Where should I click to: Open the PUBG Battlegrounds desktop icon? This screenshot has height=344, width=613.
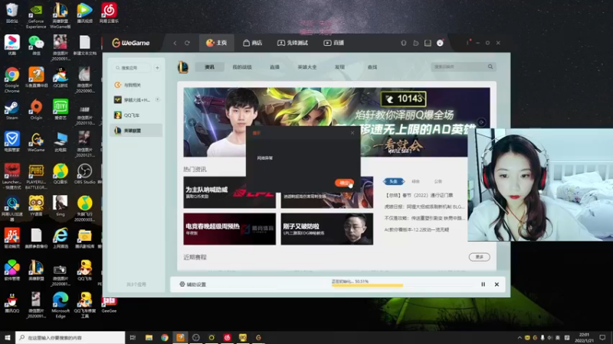pyautogui.click(x=36, y=177)
